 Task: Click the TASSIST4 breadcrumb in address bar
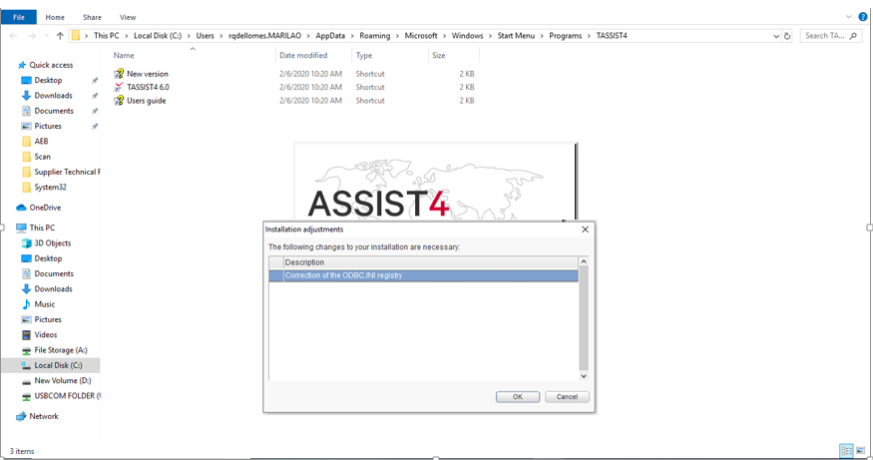(612, 36)
